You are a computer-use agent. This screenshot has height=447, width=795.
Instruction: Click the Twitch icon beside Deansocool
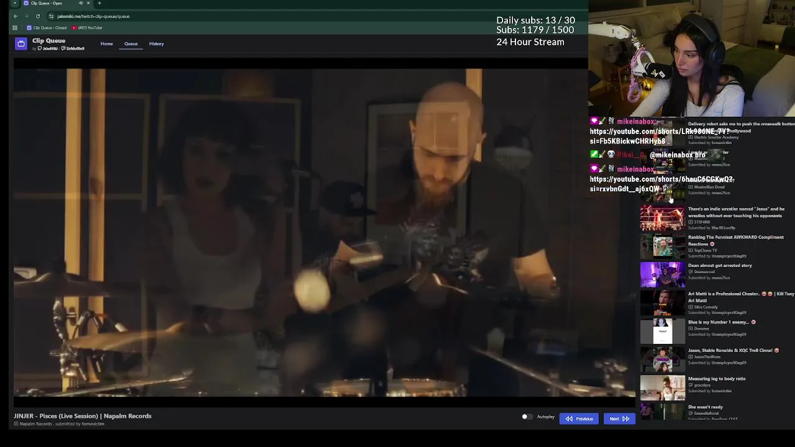click(691, 272)
